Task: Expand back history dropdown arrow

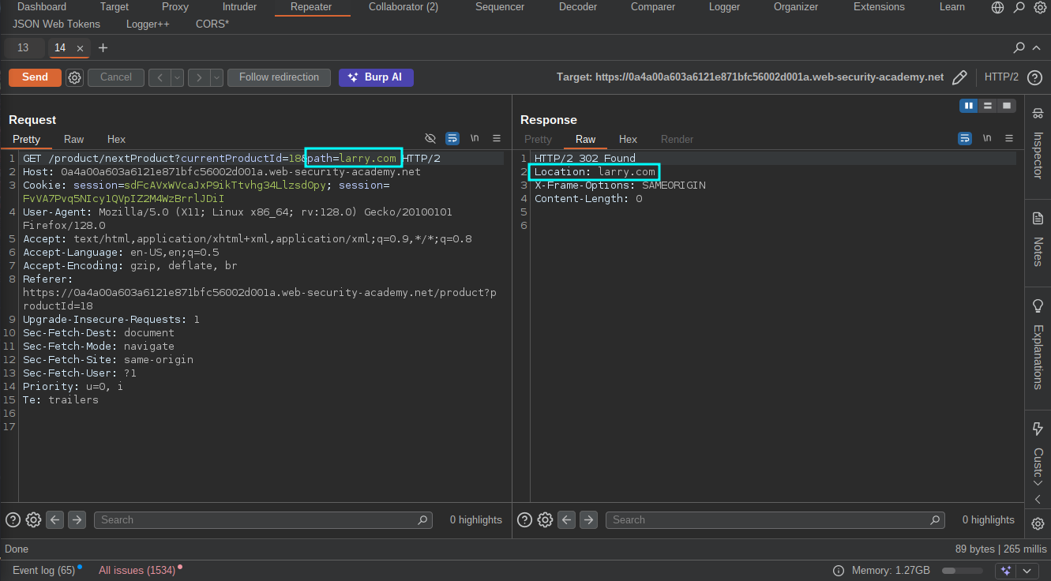Action: tap(178, 77)
